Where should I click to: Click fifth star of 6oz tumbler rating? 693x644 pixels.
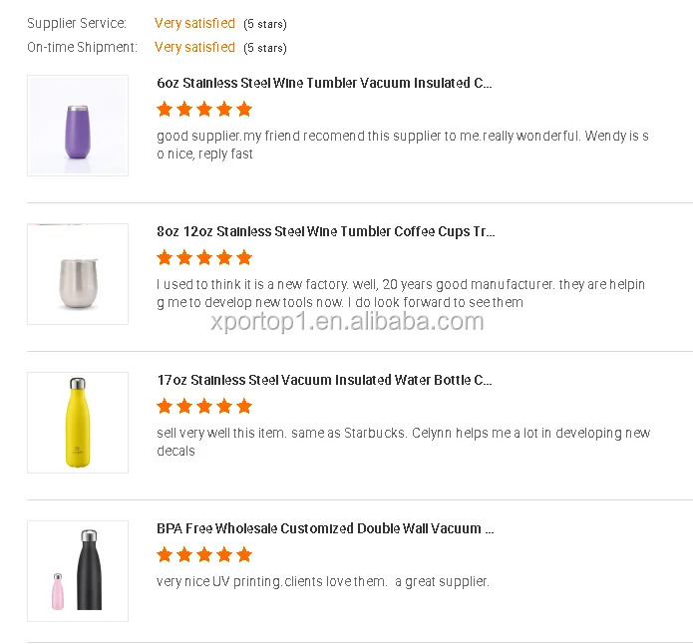tap(244, 109)
